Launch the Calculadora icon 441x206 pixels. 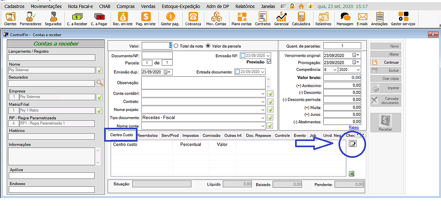pyautogui.click(x=301, y=19)
